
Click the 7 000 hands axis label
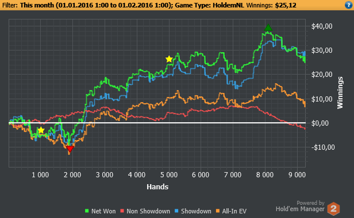coord(233,175)
